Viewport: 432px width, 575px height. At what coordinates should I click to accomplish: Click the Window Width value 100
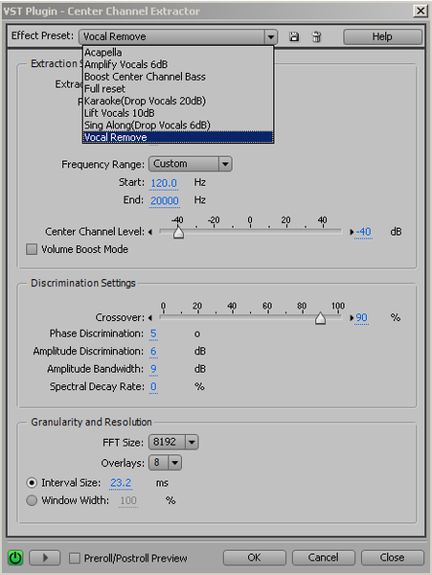tap(128, 500)
